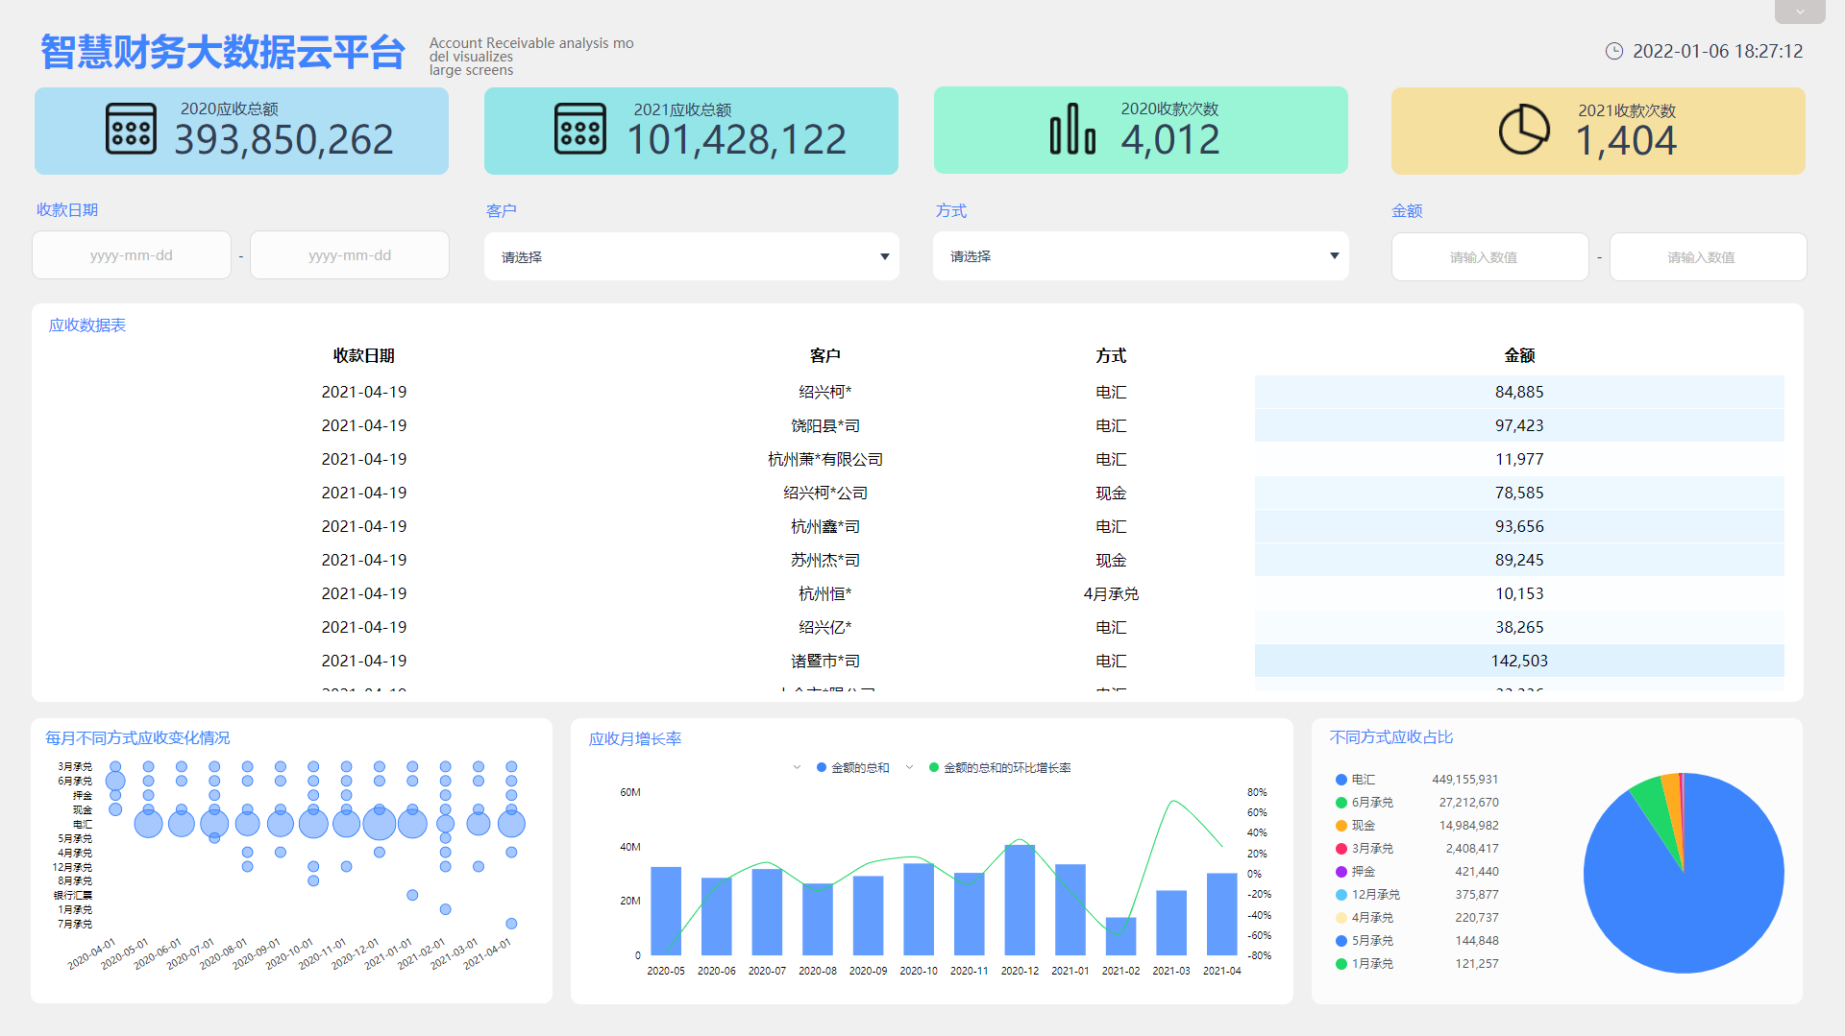
Task: Click the calculator icon on 2021应收总额 card
Action: 580,130
